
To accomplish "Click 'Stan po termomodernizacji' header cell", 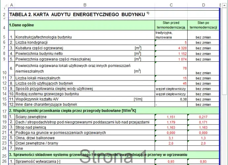I will pos(204,25).
